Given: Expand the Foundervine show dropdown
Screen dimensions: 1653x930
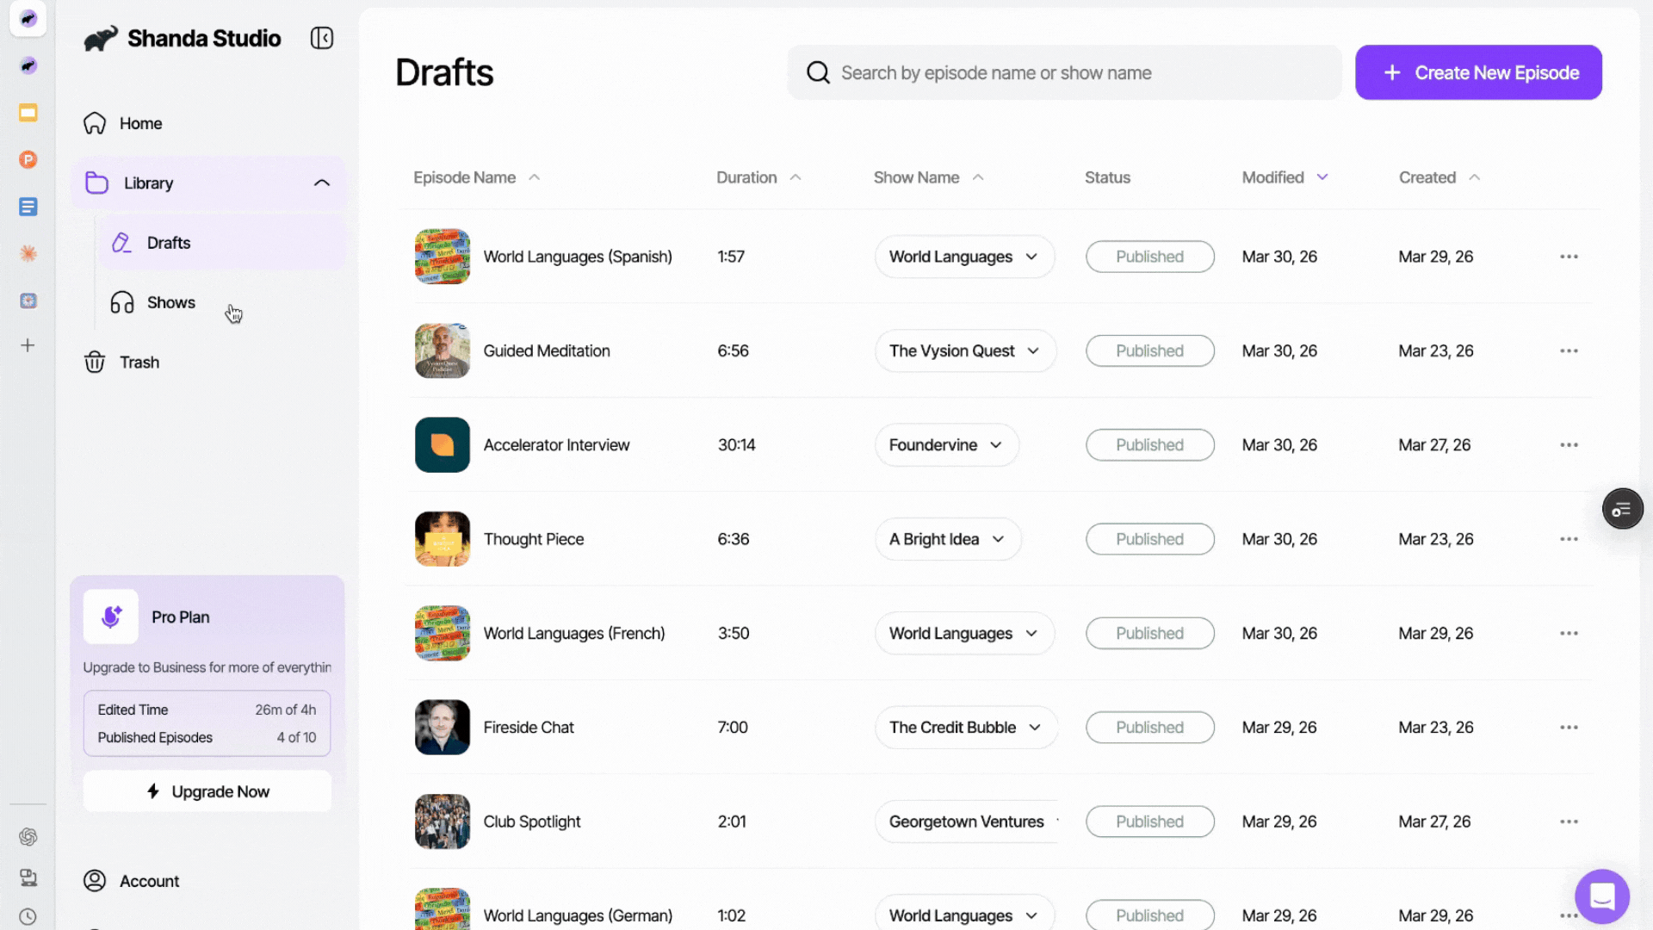Looking at the screenshot, I should coord(946,445).
